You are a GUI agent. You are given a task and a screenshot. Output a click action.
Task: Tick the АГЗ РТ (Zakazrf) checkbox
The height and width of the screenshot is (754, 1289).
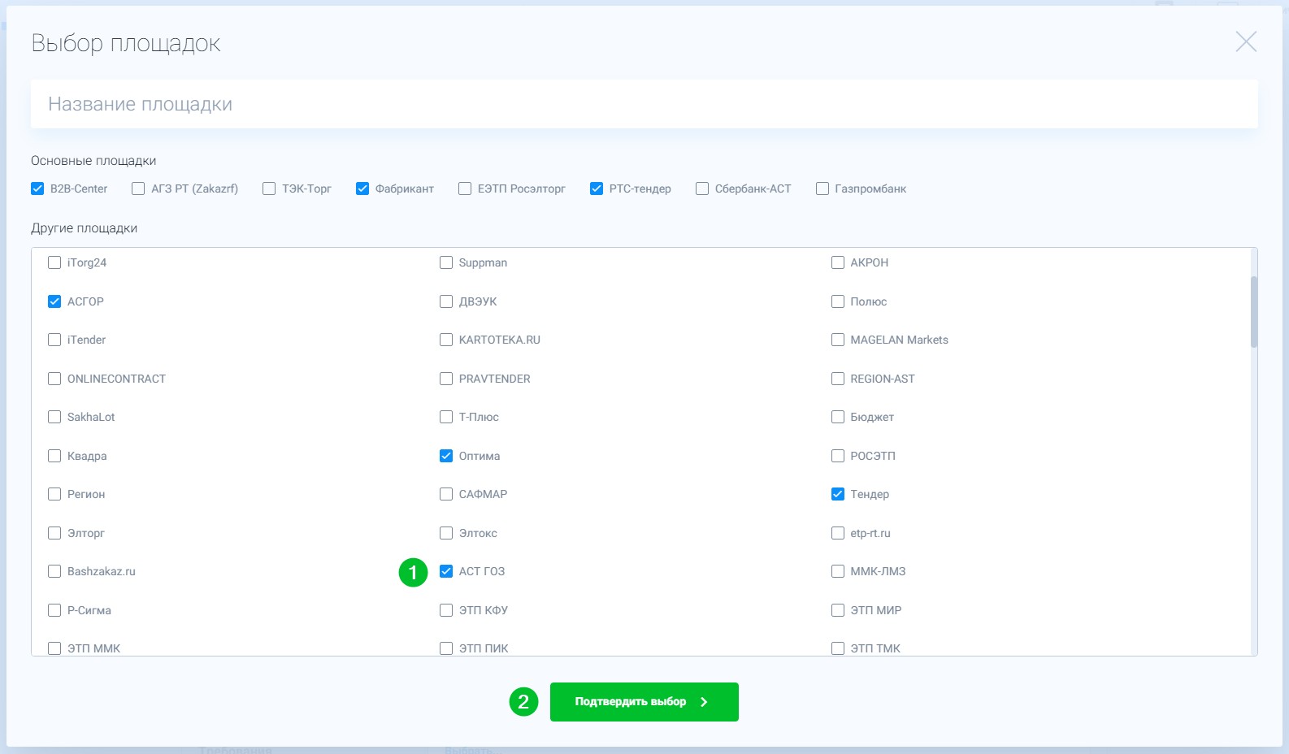click(138, 188)
